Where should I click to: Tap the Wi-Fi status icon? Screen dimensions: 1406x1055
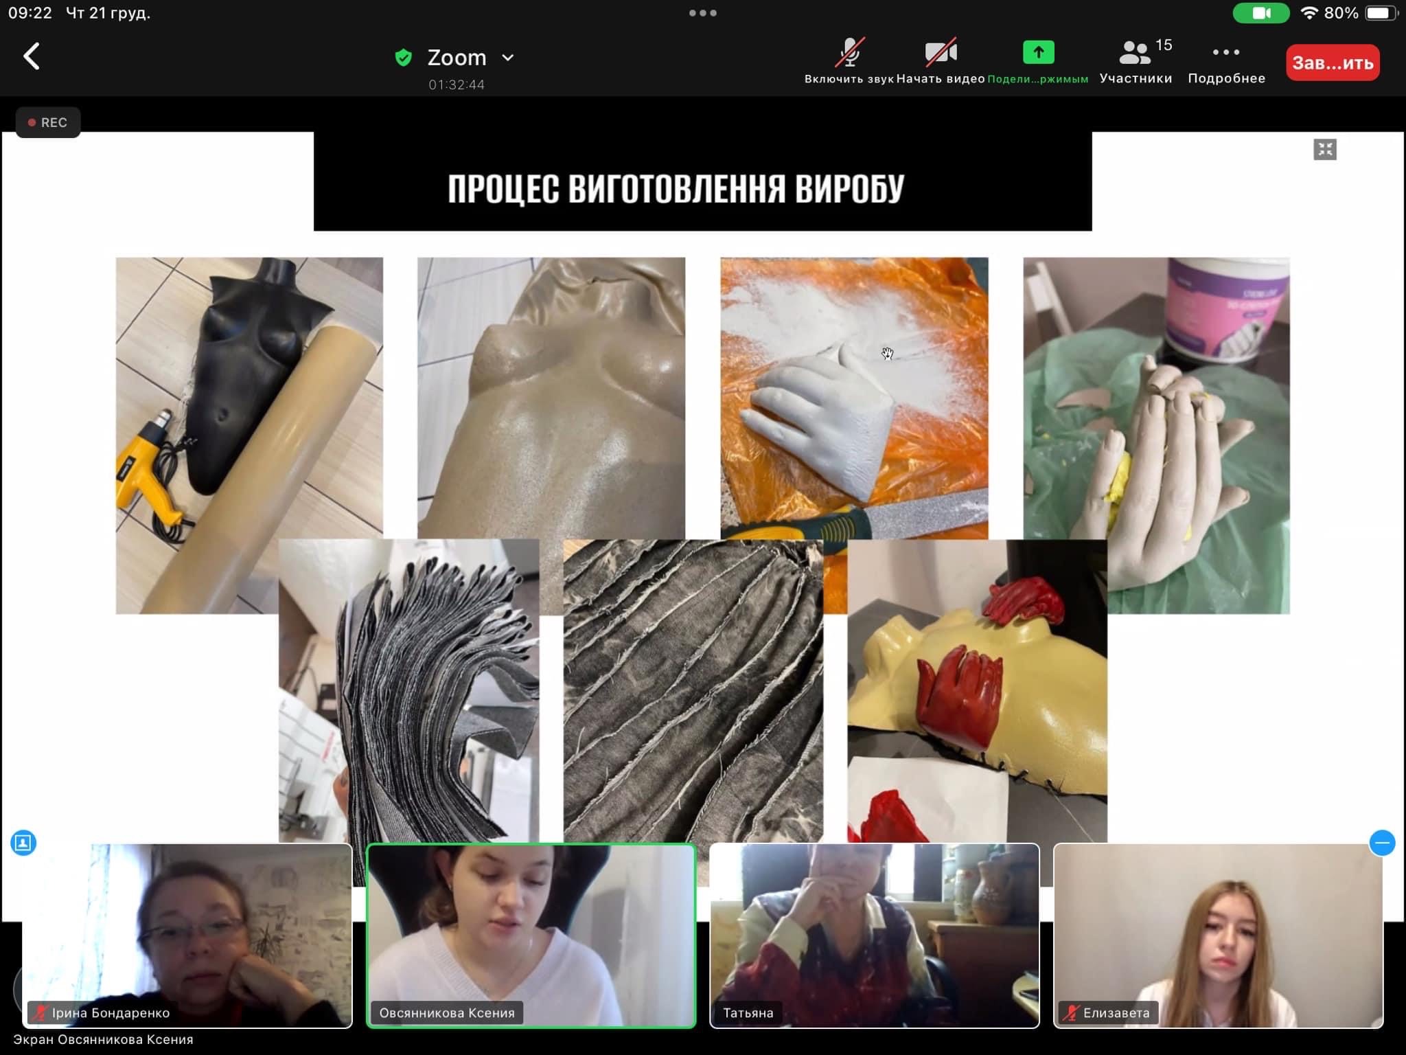1309,13
